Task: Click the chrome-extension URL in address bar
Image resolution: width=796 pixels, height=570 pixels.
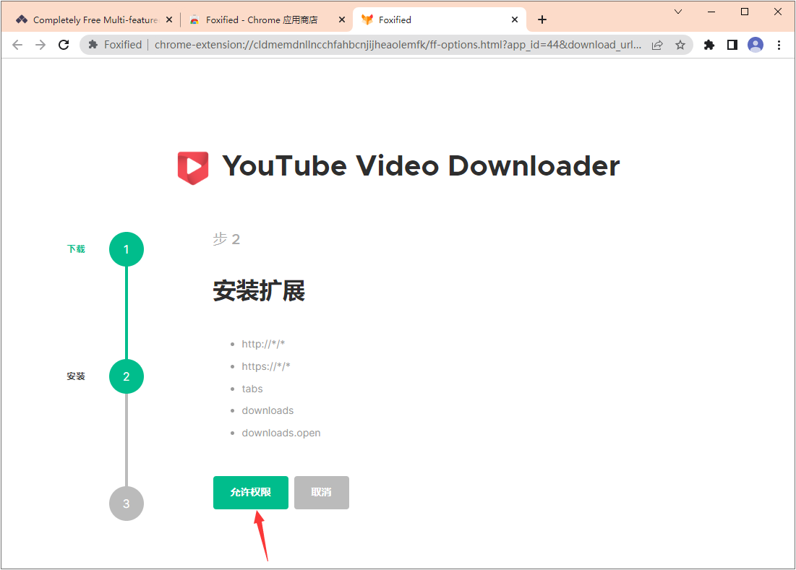Action: click(398, 45)
